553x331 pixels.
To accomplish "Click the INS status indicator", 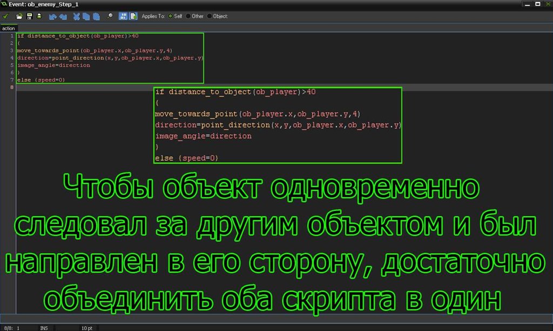I will (44, 328).
